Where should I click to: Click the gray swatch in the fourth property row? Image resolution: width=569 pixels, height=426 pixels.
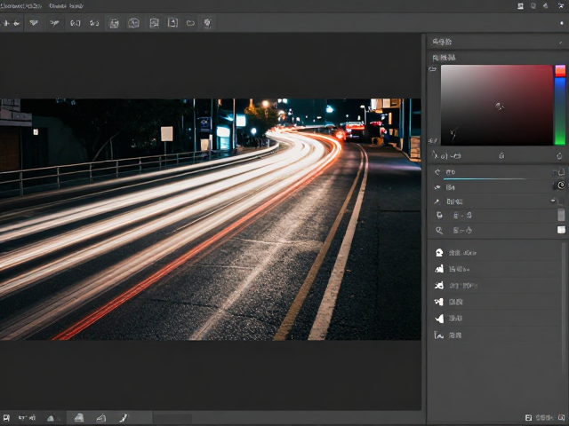561,215
